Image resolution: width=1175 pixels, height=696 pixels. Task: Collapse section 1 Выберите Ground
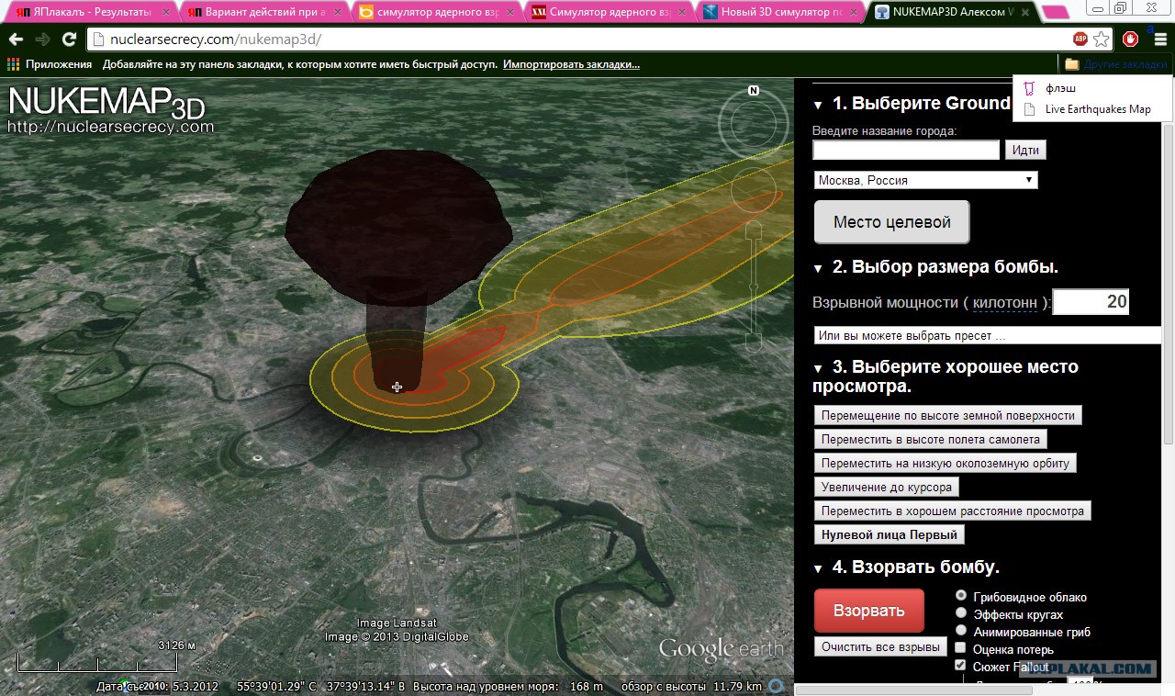819,104
